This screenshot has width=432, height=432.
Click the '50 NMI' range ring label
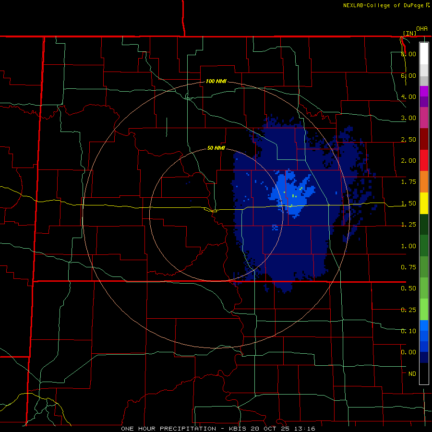216,148
